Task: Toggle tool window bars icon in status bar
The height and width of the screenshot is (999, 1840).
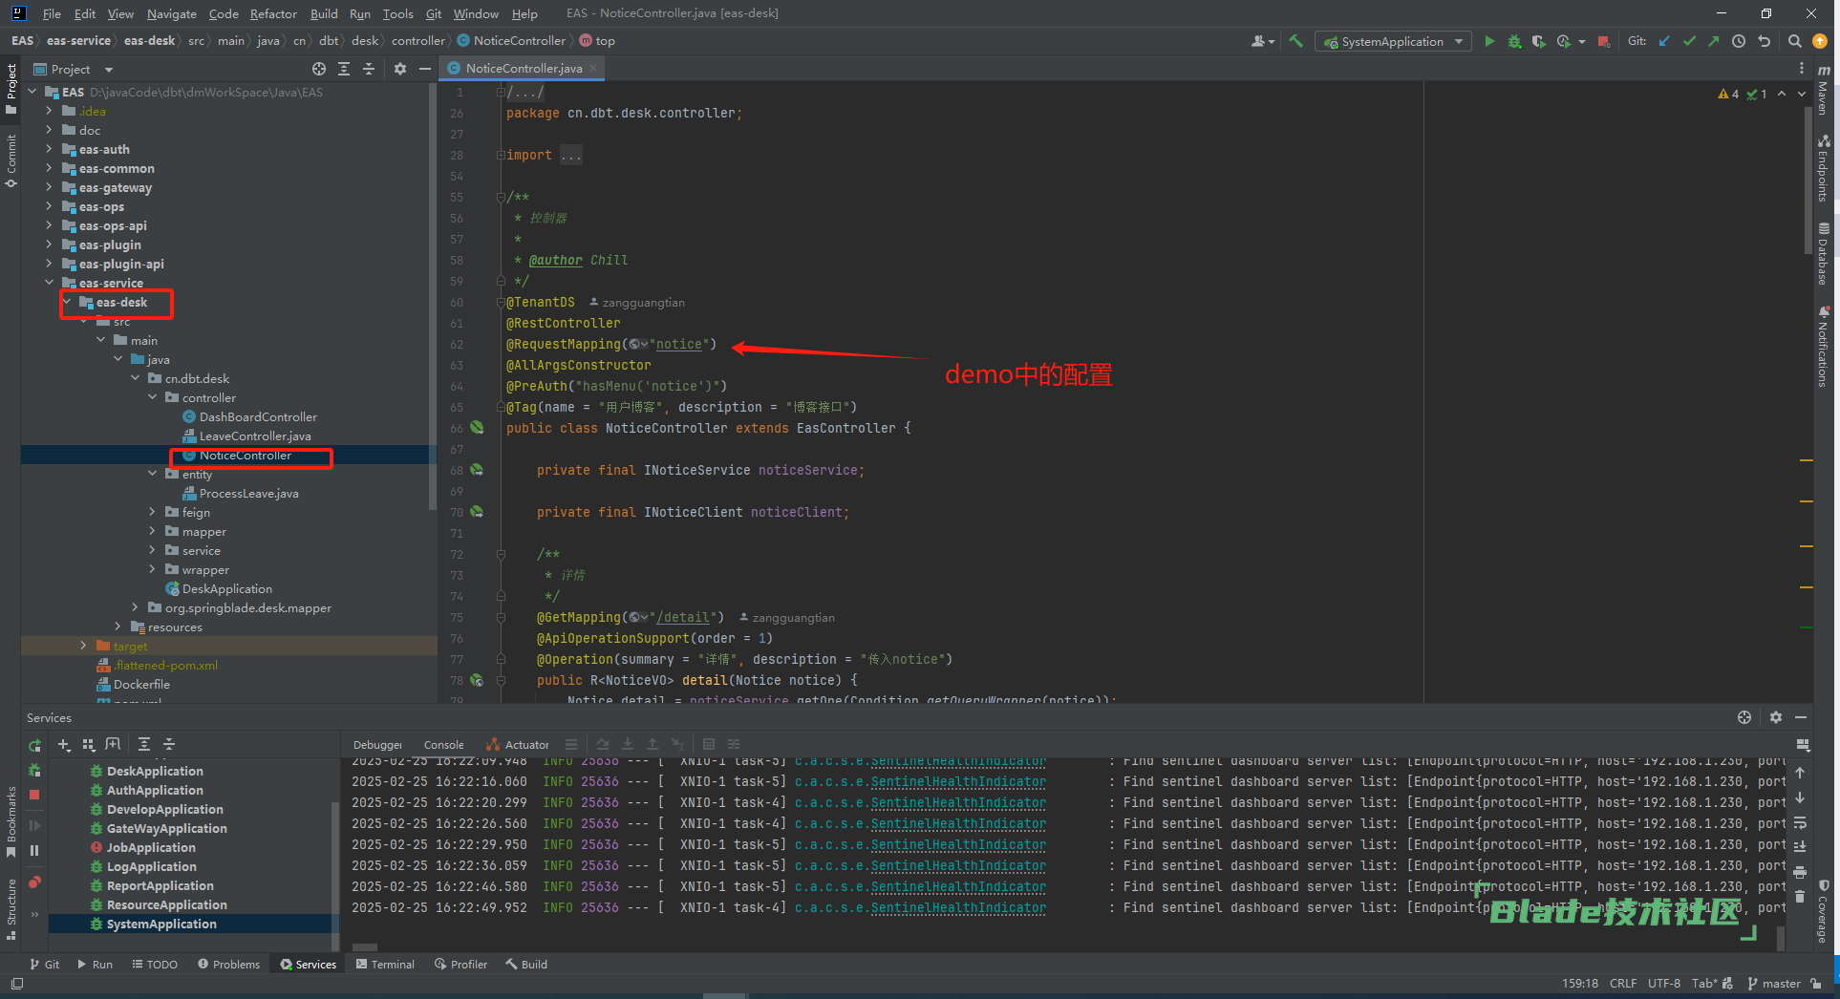Action: click(x=16, y=984)
